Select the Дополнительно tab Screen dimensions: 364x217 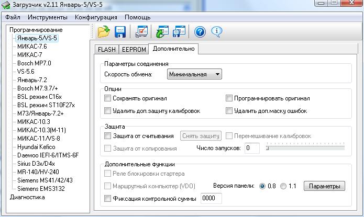coord(173,49)
